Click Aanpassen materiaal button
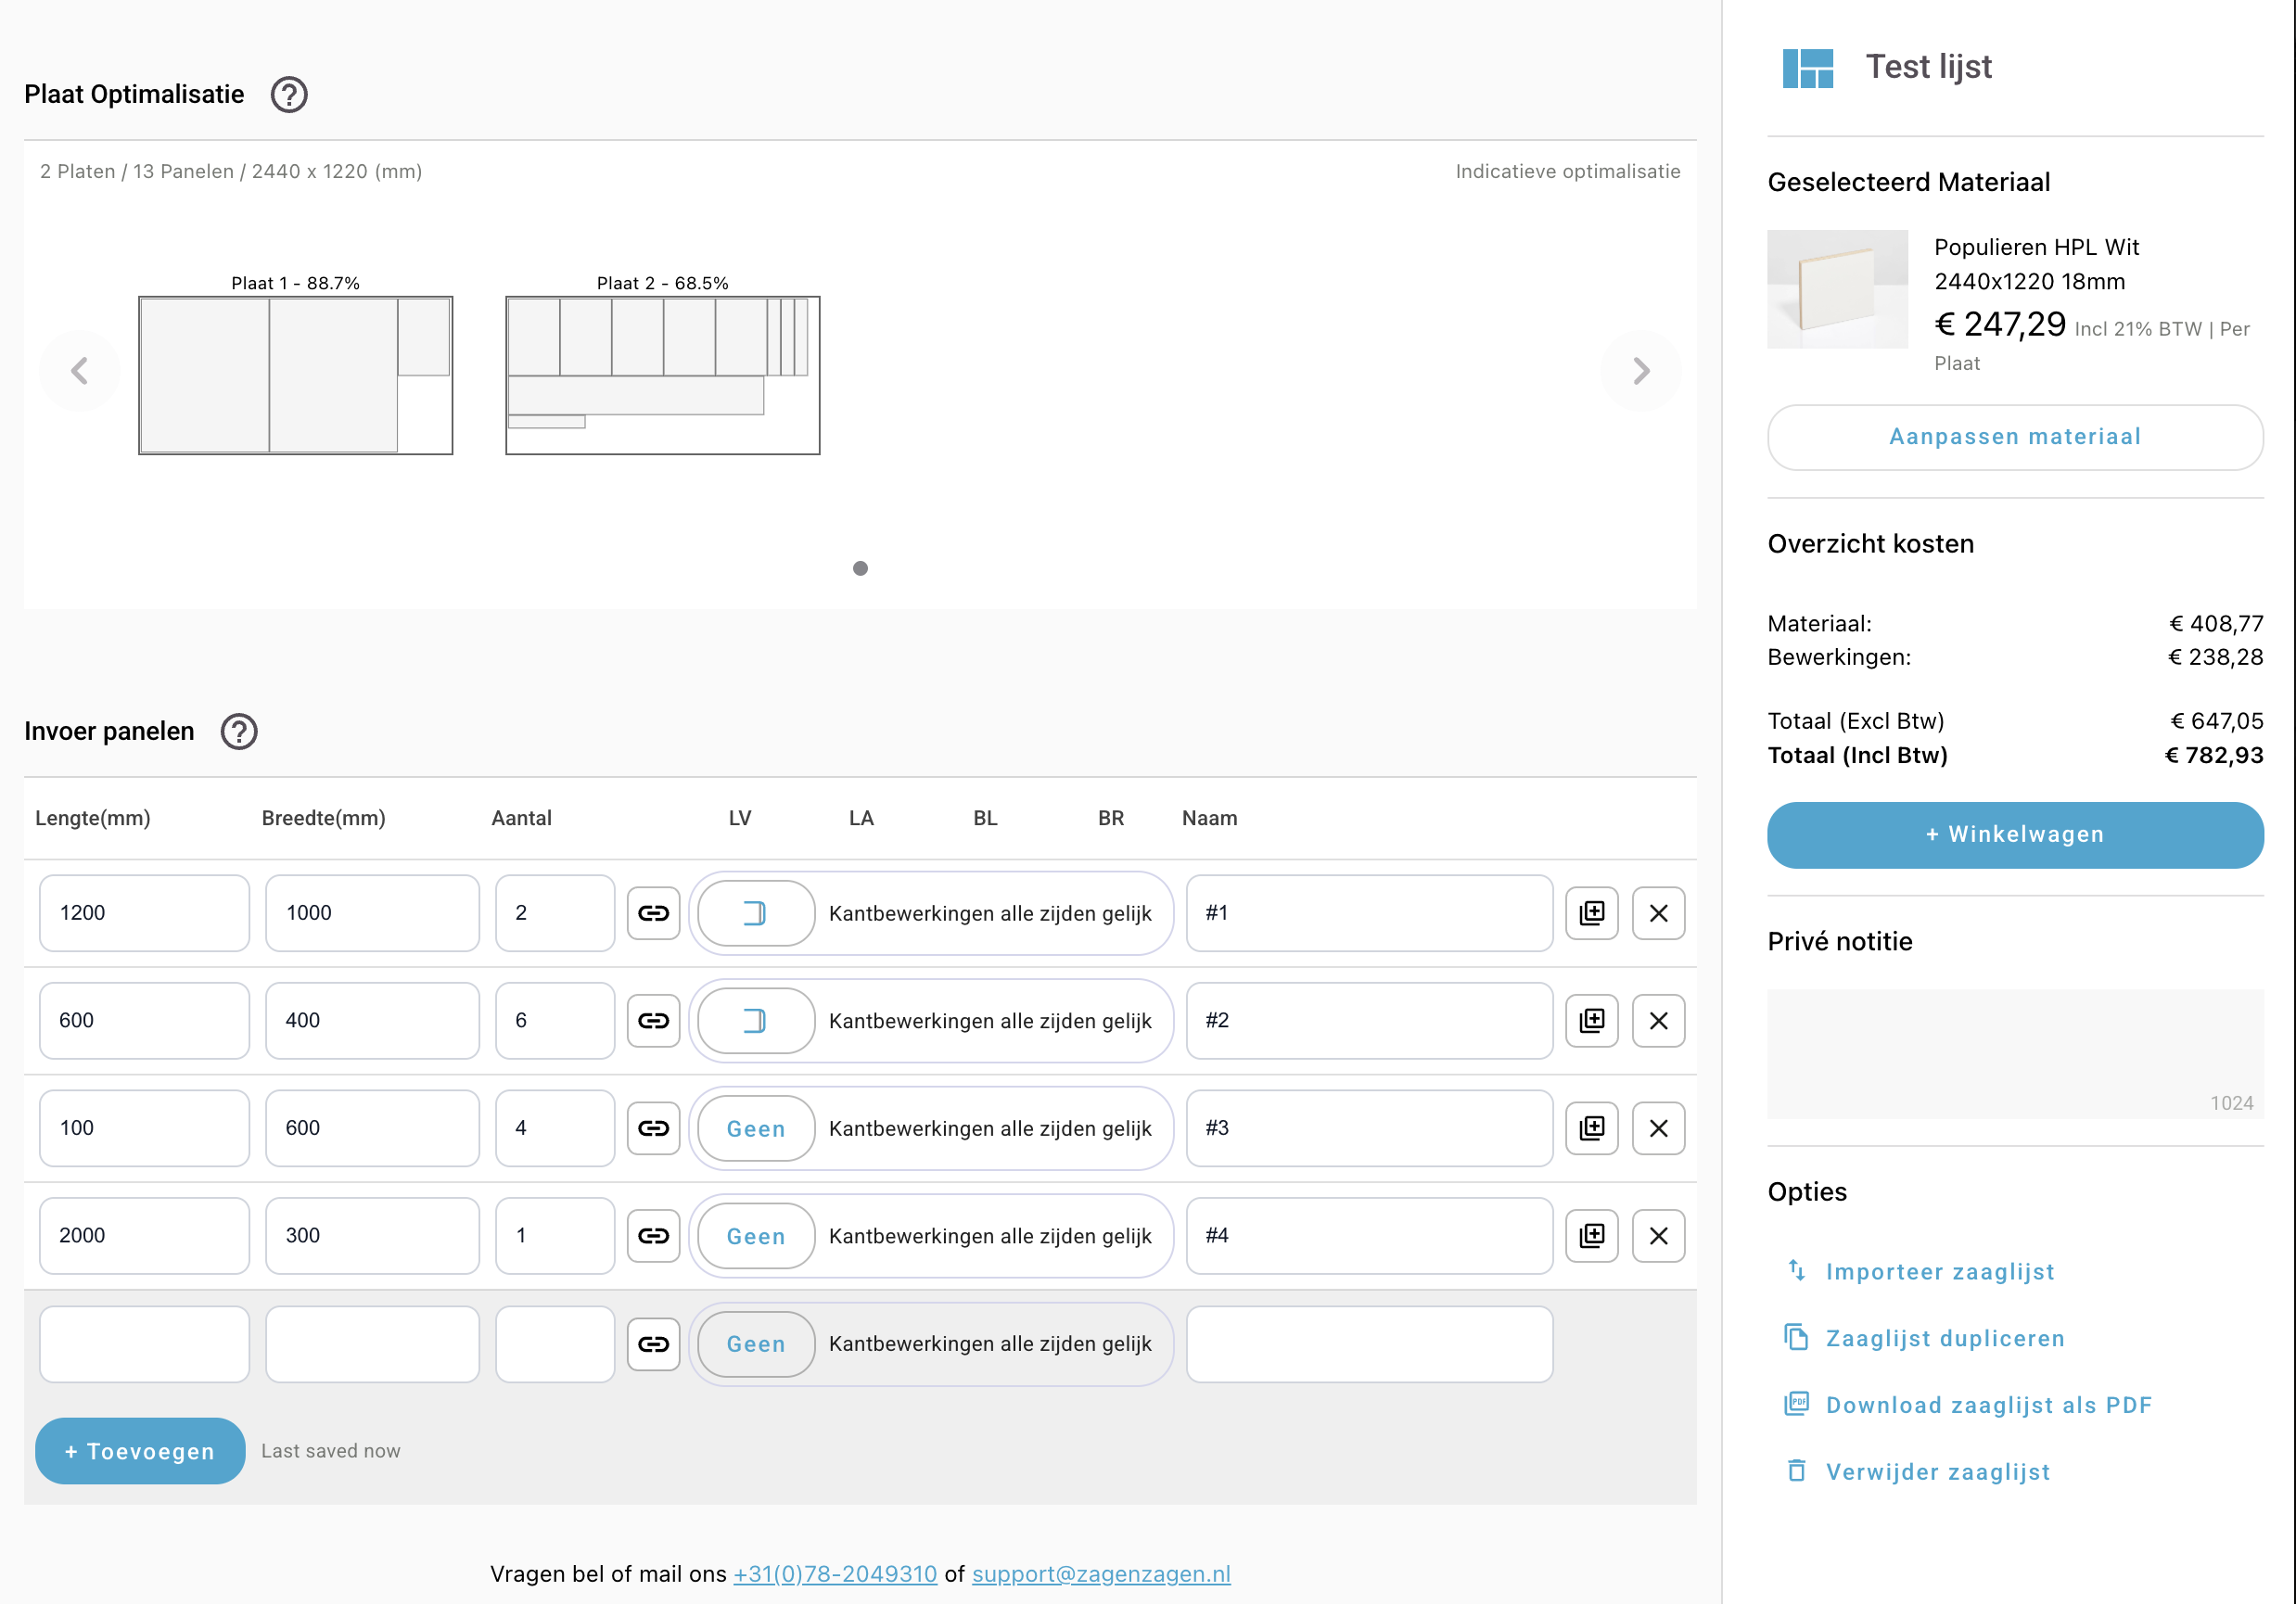Image resolution: width=2296 pixels, height=1604 pixels. point(2014,437)
